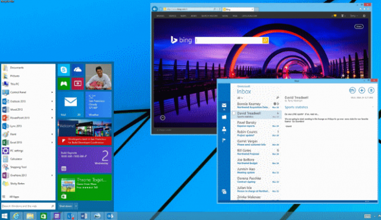
Task: Open the Robin Counts Project update email
Action: 257,133
